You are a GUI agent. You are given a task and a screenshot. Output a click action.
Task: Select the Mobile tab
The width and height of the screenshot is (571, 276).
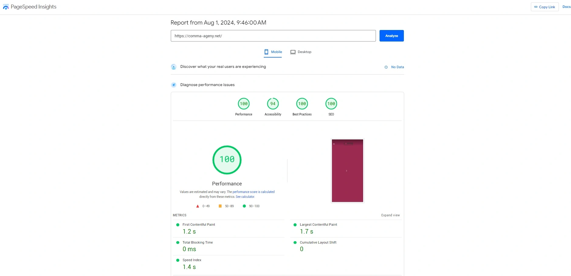tap(273, 52)
